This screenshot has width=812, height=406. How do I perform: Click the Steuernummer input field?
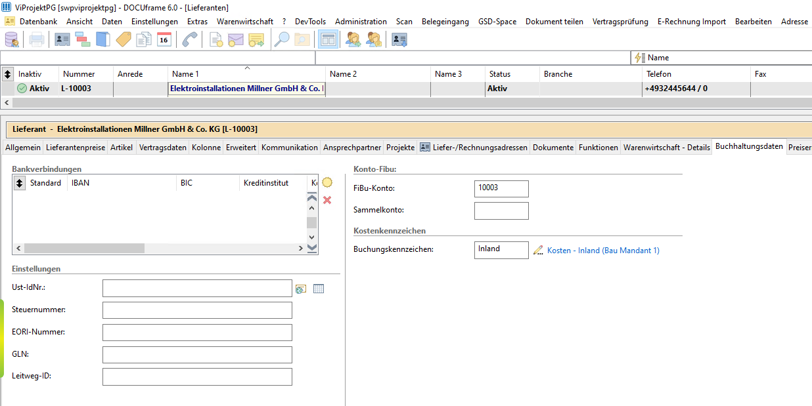(197, 310)
